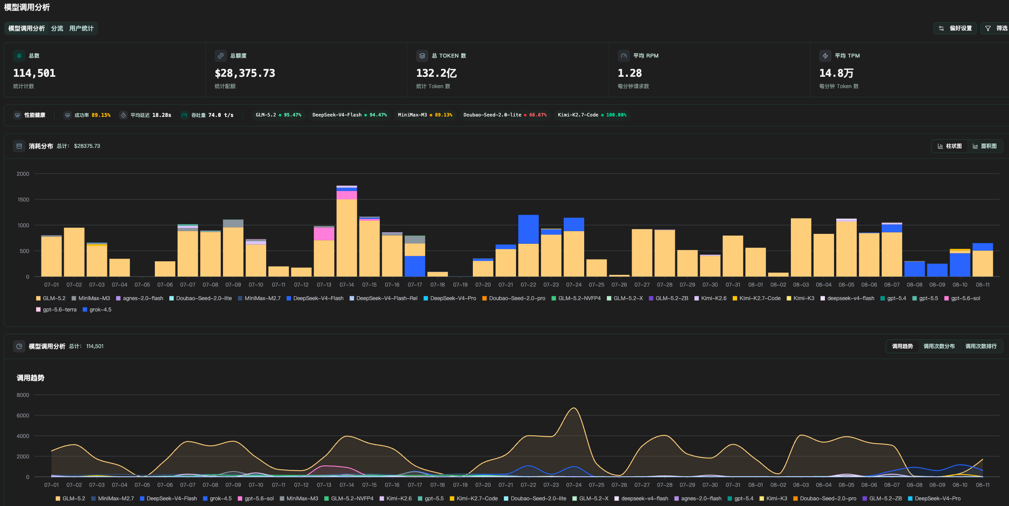Click the tallest 07-14 bar in 消耗分布
This screenshot has height=506, width=1009.
click(x=347, y=231)
